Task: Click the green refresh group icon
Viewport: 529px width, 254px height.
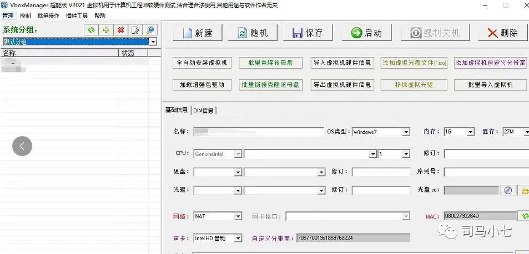Action: coord(91,30)
